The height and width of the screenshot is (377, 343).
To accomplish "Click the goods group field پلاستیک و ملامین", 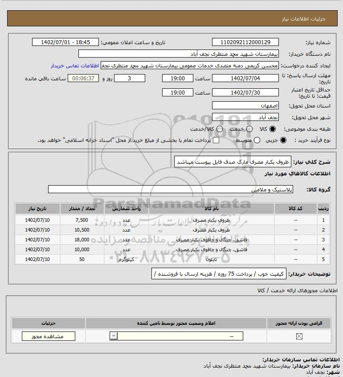I will click(171, 190).
